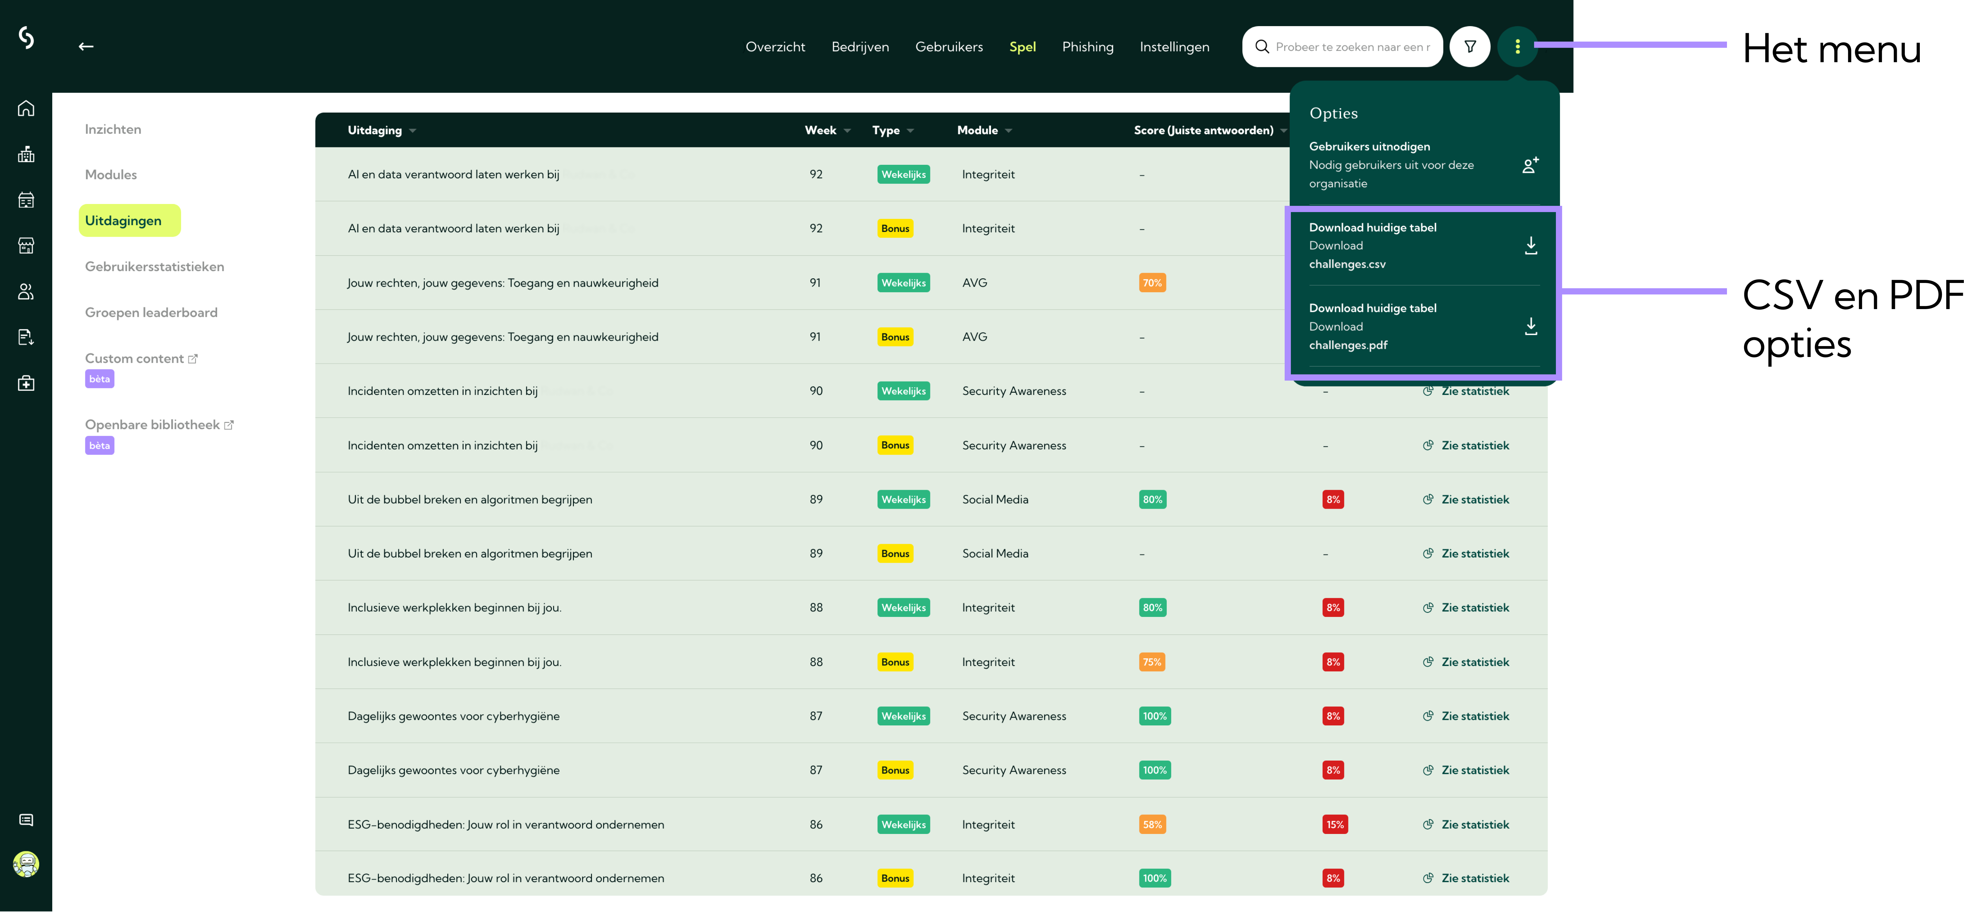The image size is (1964, 912).
Task: Click the home icon in sidebar
Action: (26, 109)
